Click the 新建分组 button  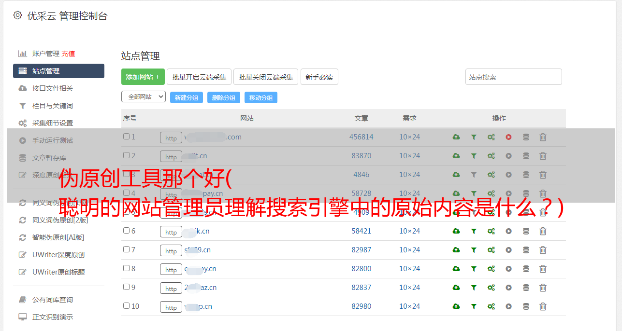pos(187,97)
